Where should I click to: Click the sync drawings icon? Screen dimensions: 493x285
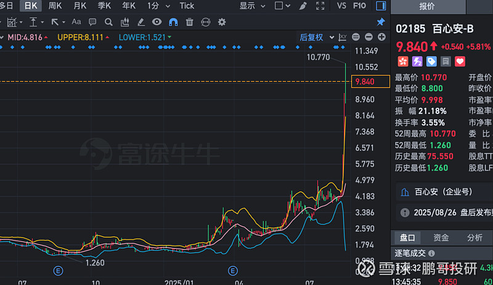point(206,22)
